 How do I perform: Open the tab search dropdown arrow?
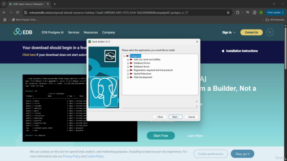[4, 4]
